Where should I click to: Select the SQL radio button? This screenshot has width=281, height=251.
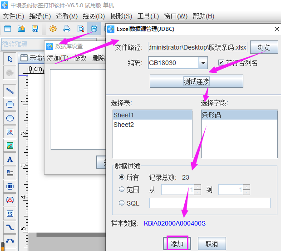click(x=122, y=203)
